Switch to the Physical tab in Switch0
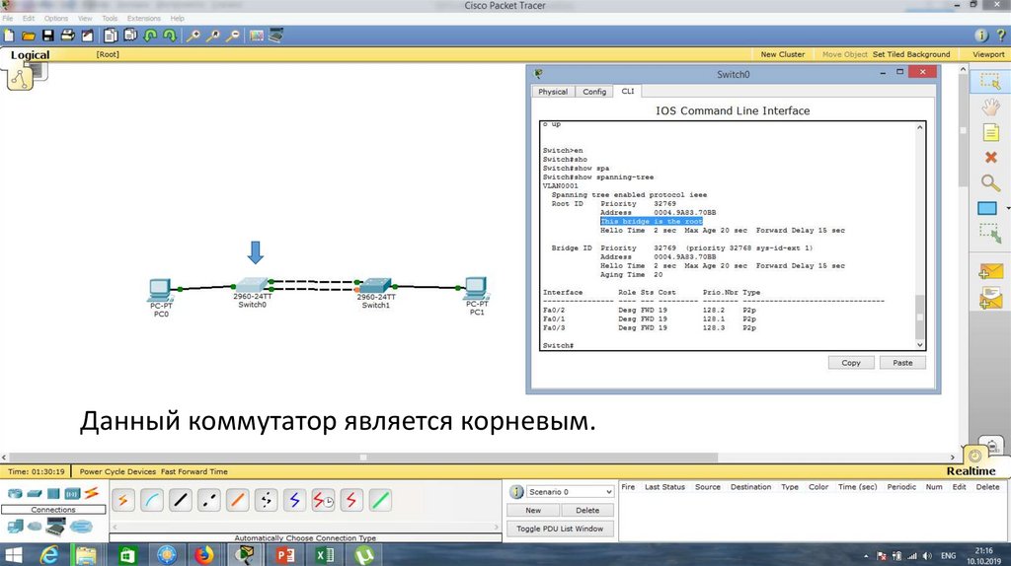This screenshot has height=566, width=1011. click(553, 92)
